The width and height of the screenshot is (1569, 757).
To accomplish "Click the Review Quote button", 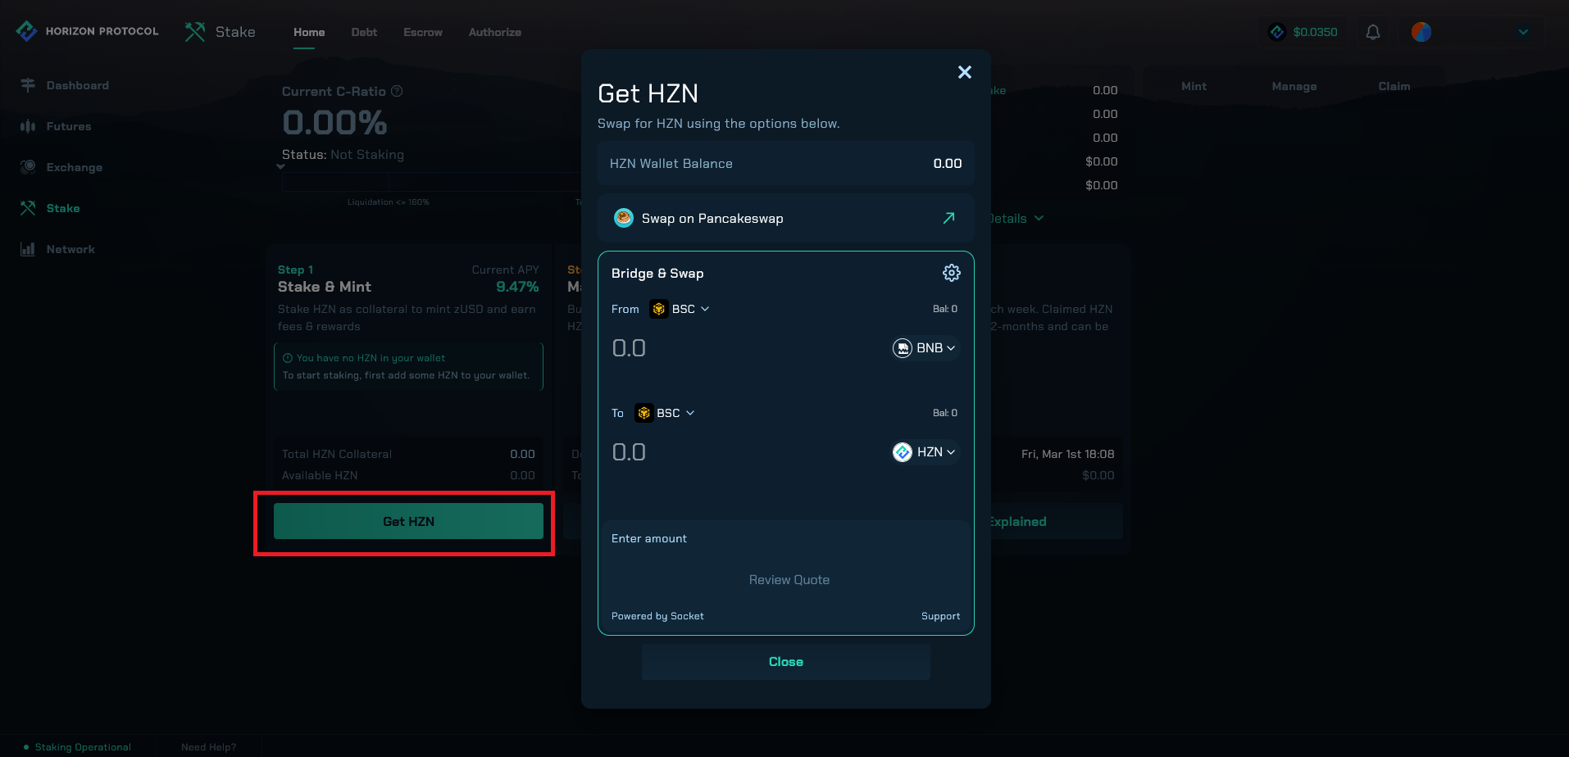I will tap(789, 580).
